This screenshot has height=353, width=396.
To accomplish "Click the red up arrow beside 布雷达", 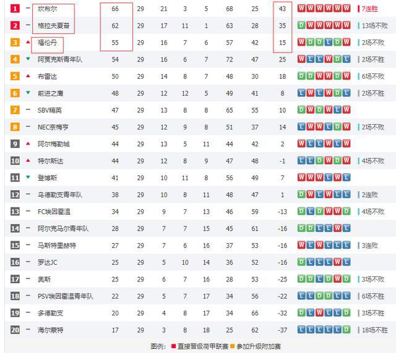I will pos(28,76).
